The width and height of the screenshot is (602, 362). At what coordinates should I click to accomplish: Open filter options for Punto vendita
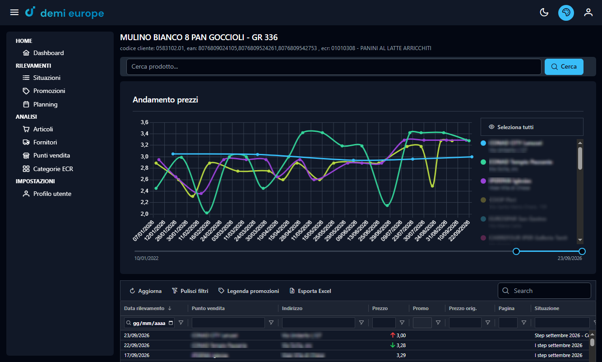(271, 323)
